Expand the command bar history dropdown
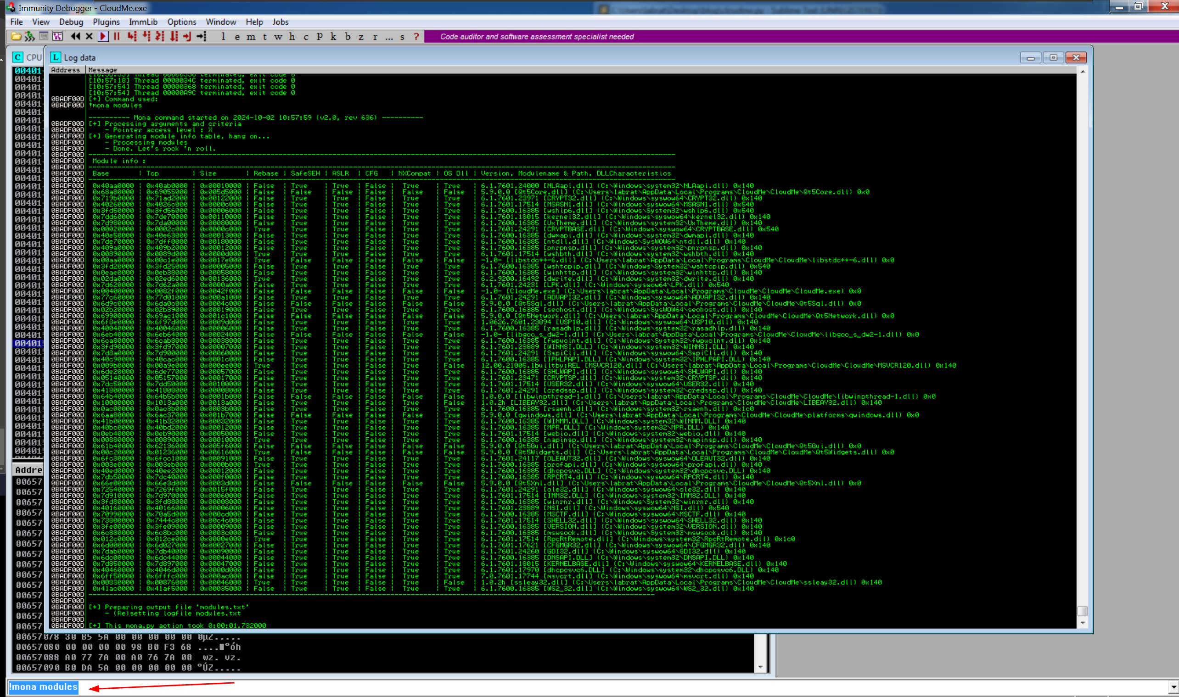 (x=1173, y=686)
